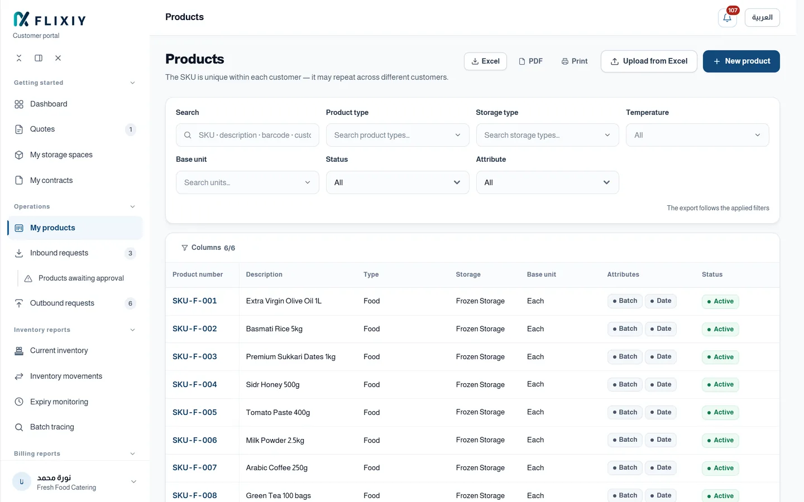Open the SKU-F-003 product link
Image resolution: width=804 pixels, height=502 pixels.
[195, 357]
